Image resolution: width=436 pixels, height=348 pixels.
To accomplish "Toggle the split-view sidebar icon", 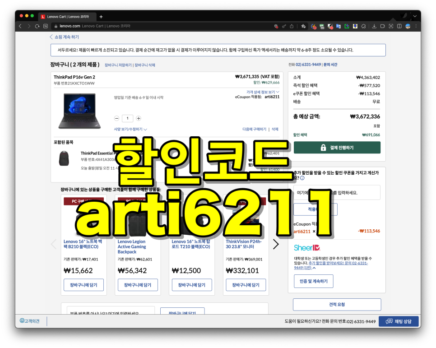I will 399,26.
